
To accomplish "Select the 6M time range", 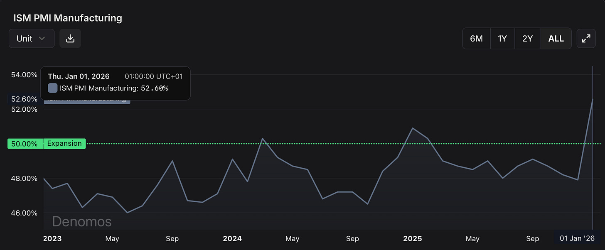I will pyautogui.click(x=476, y=38).
